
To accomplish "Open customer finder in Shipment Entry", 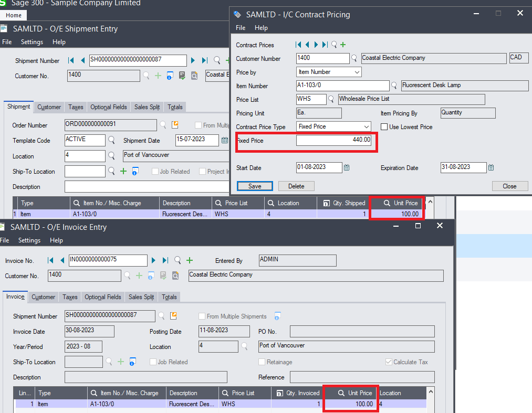I will click(x=146, y=75).
